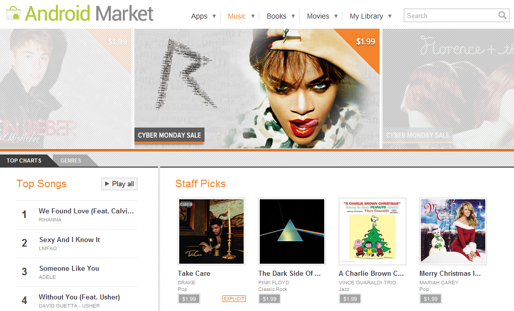Open We Found Love song entry
This screenshot has width=514, height=311.
pos(77,215)
